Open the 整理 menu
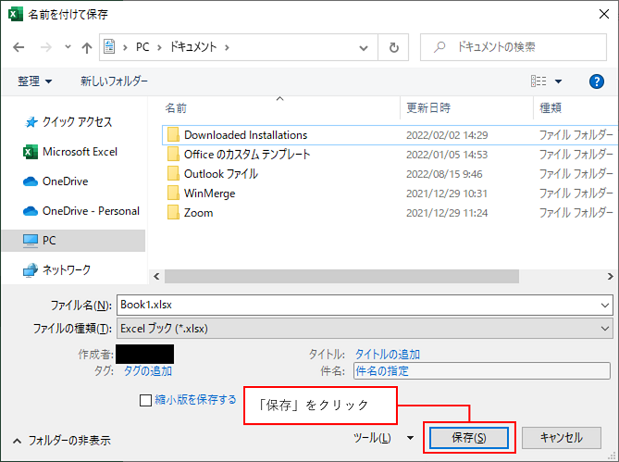 pyautogui.click(x=34, y=81)
